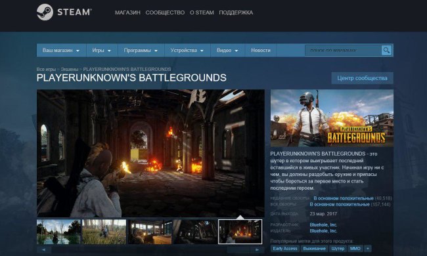
Task: Open the Центр сообщества button
Action: [x=362, y=78]
